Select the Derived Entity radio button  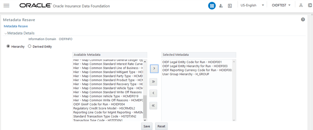30,46
